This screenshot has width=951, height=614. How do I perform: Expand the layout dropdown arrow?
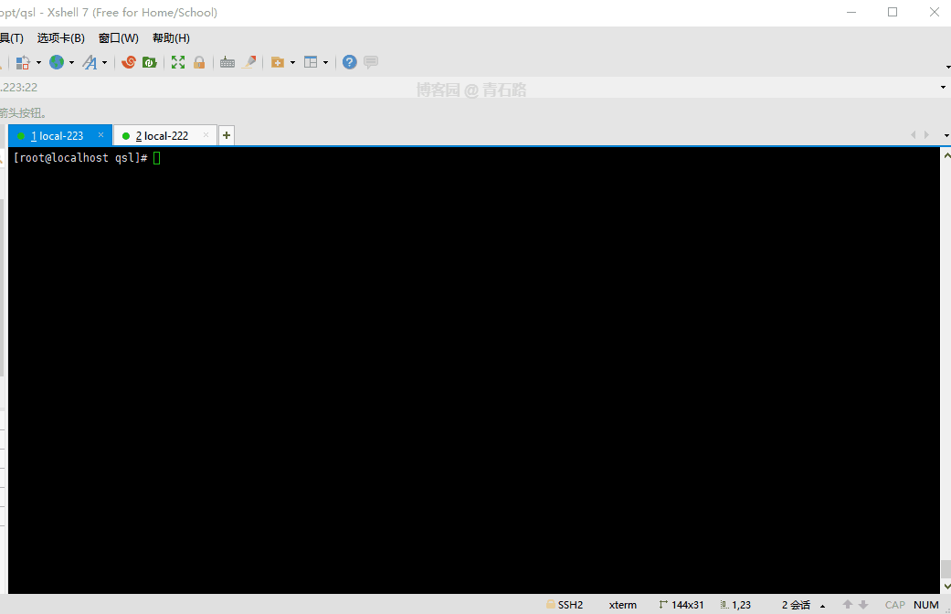(x=326, y=62)
